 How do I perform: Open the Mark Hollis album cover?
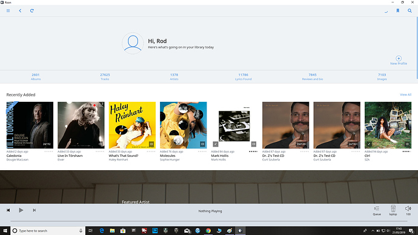coord(234,125)
